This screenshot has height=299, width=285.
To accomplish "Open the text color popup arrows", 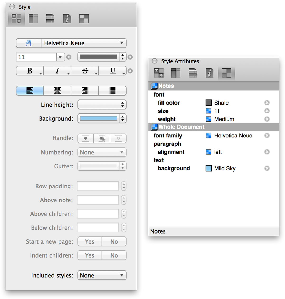I will (123, 57).
